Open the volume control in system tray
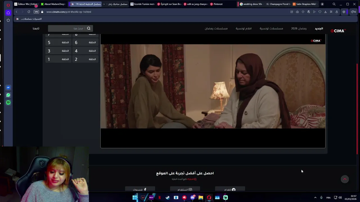The height and width of the screenshot is (202, 360). (x=340, y=198)
